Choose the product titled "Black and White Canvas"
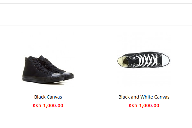The height and width of the screenshot is (128, 192). click(x=144, y=97)
